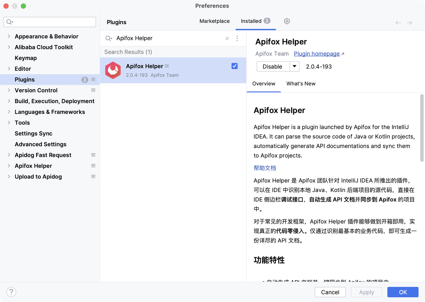425x302 pixels.
Task: Open the 帮助文档 help link
Action: pos(265,168)
